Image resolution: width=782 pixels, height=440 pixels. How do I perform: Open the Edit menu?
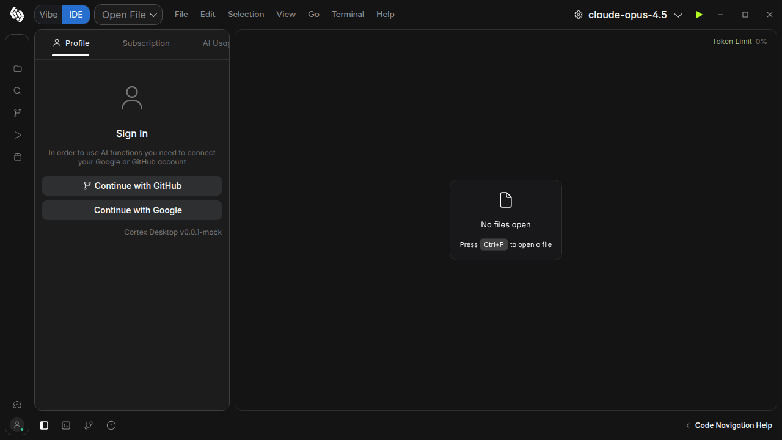208,14
